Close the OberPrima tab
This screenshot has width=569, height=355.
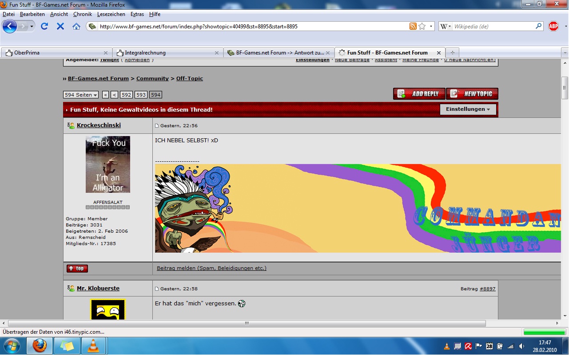click(106, 53)
